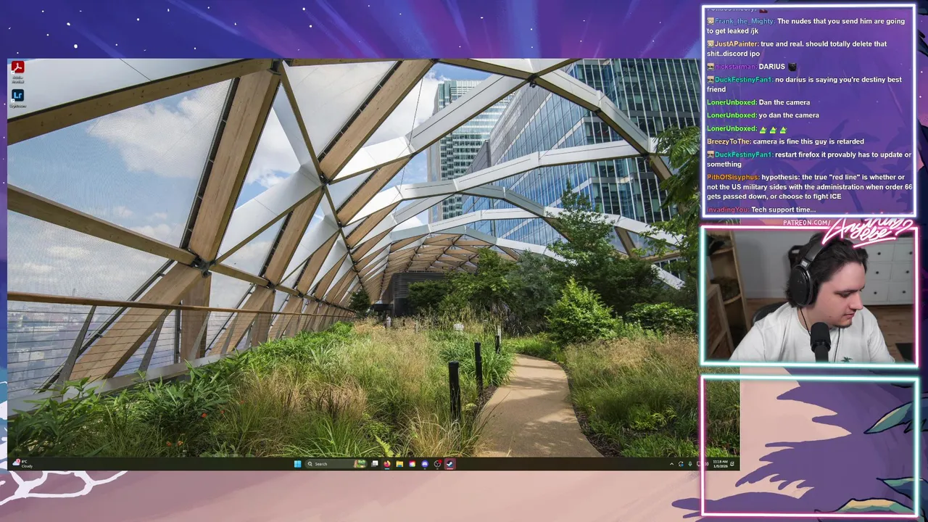Launch Firefox from the taskbar
Screen dimensions: 928x522
click(x=387, y=464)
